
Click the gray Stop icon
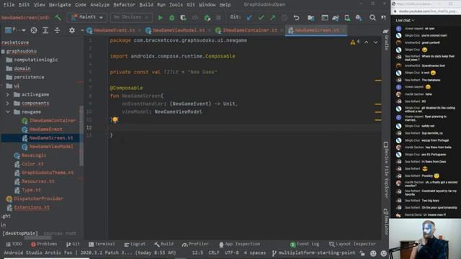click(x=218, y=17)
